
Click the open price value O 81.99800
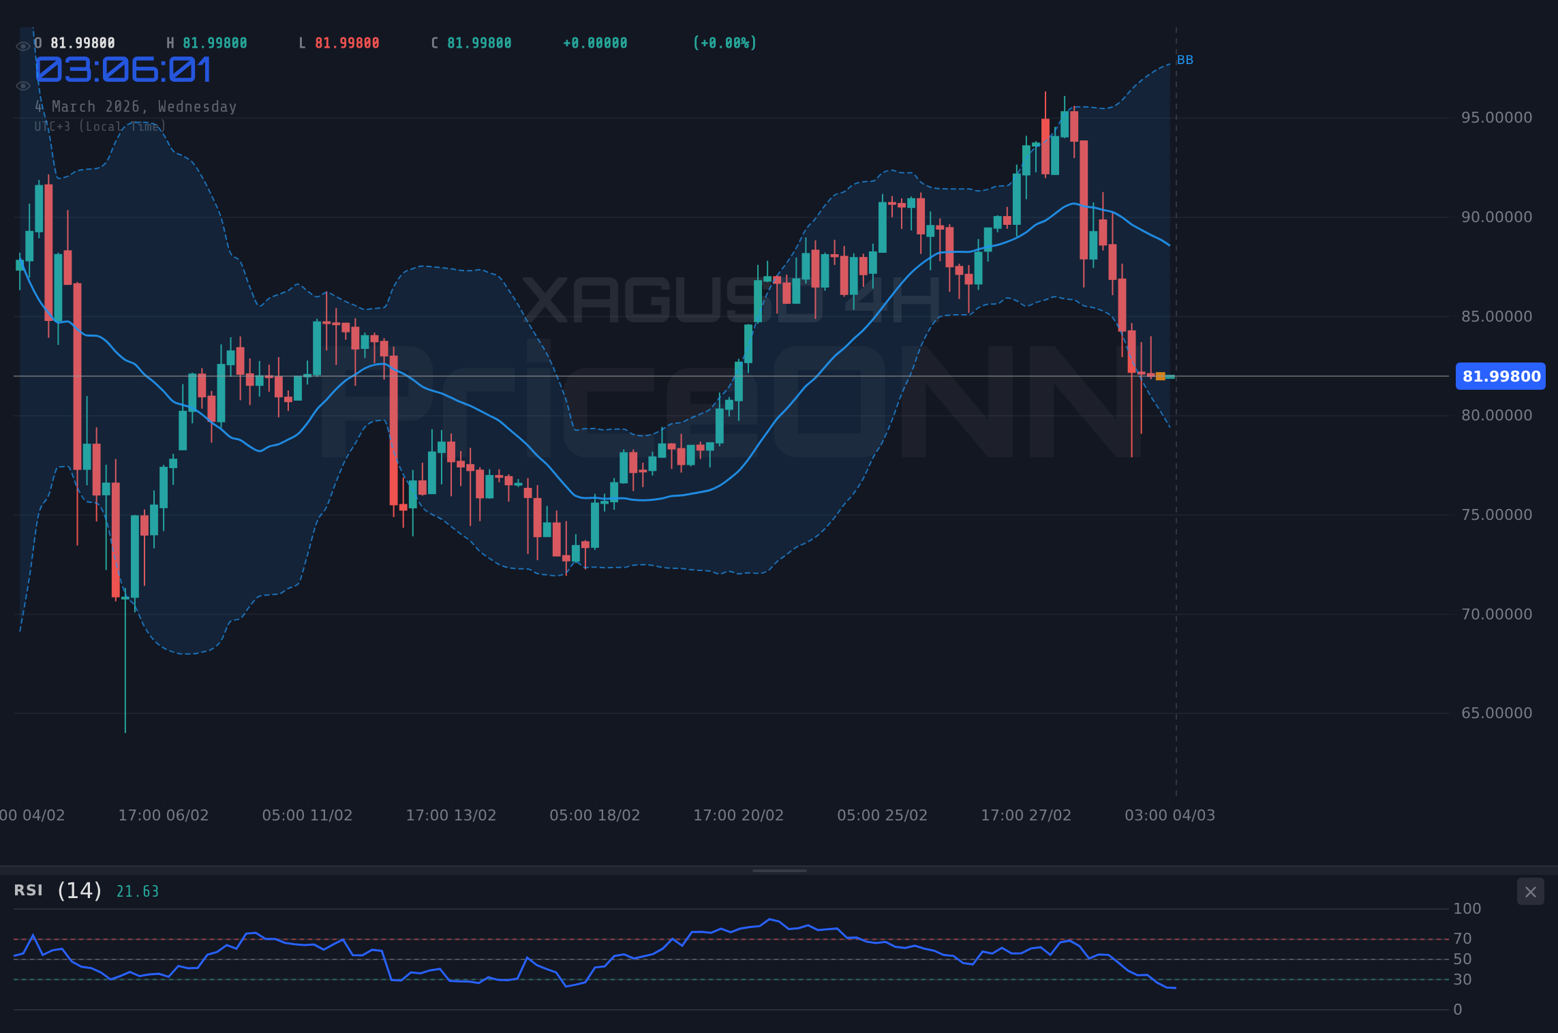pos(75,42)
